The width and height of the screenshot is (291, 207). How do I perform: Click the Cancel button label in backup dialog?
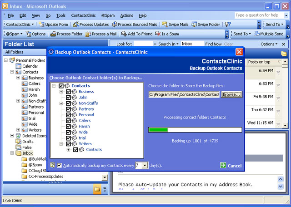coord(235,166)
